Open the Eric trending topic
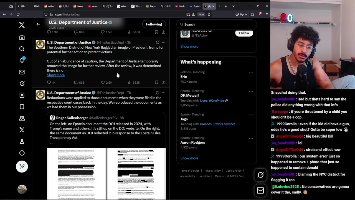This screenshot has width=355, height=200. point(184,77)
